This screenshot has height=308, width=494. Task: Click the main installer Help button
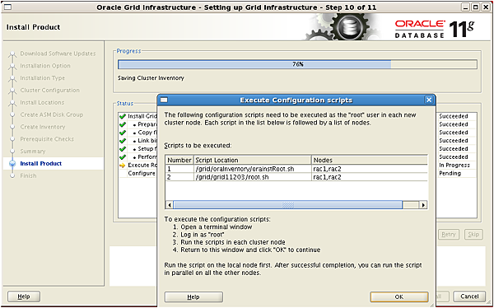point(24,296)
